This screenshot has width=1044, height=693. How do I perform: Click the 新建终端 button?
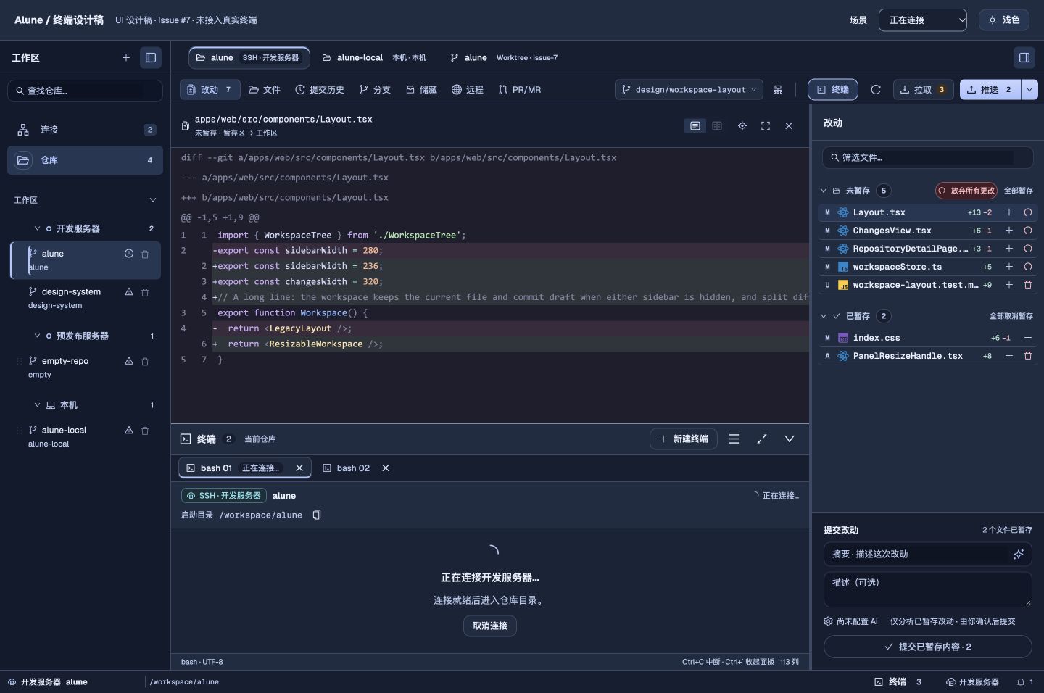click(684, 439)
